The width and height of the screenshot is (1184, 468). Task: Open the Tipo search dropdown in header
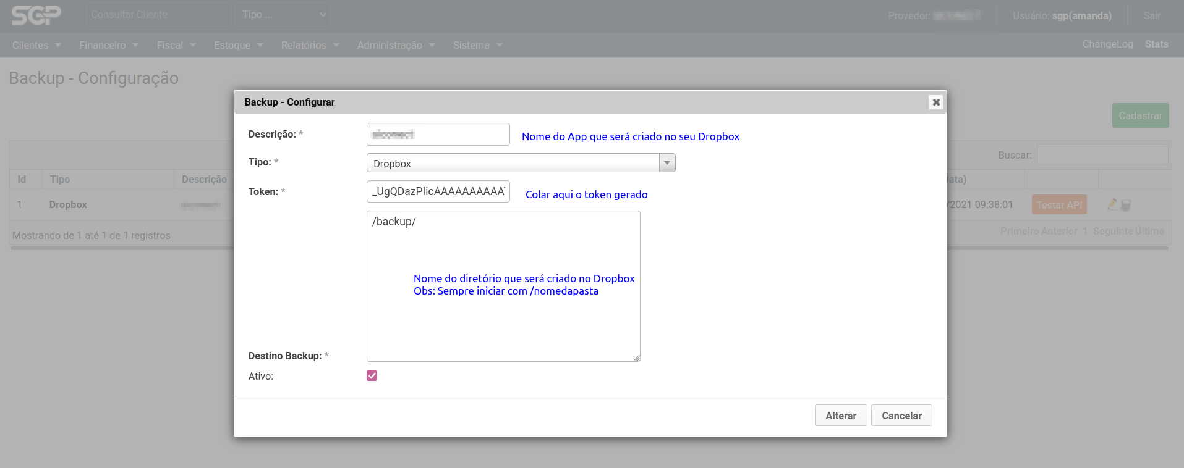[283, 14]
